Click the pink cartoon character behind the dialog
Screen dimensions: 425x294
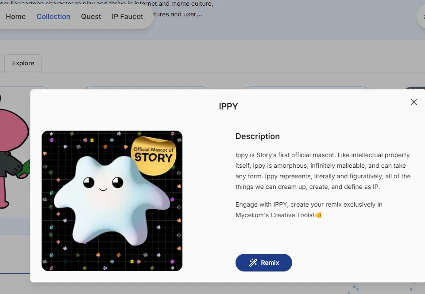[x=13, y=132]
